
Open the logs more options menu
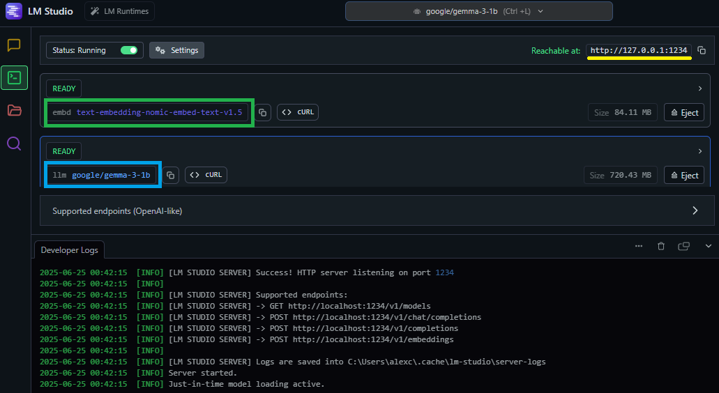(x=639, y=246)
